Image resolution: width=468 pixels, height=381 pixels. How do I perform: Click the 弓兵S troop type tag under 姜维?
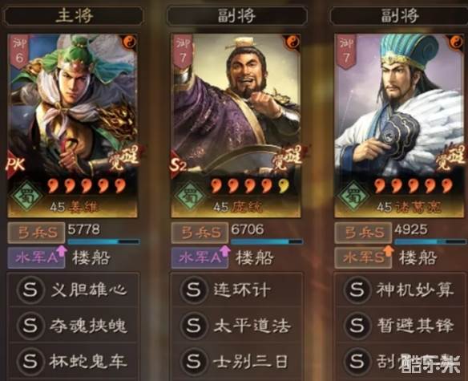(x=36, y=233)
